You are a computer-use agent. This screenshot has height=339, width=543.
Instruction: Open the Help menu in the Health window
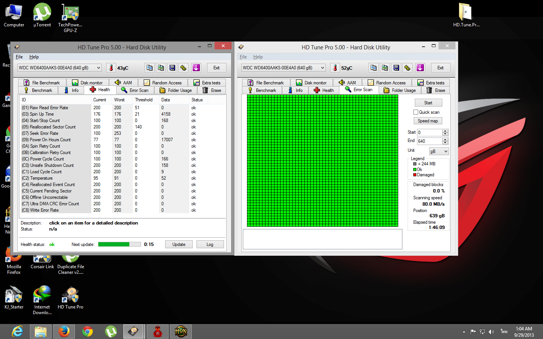(x=34, y=57)
